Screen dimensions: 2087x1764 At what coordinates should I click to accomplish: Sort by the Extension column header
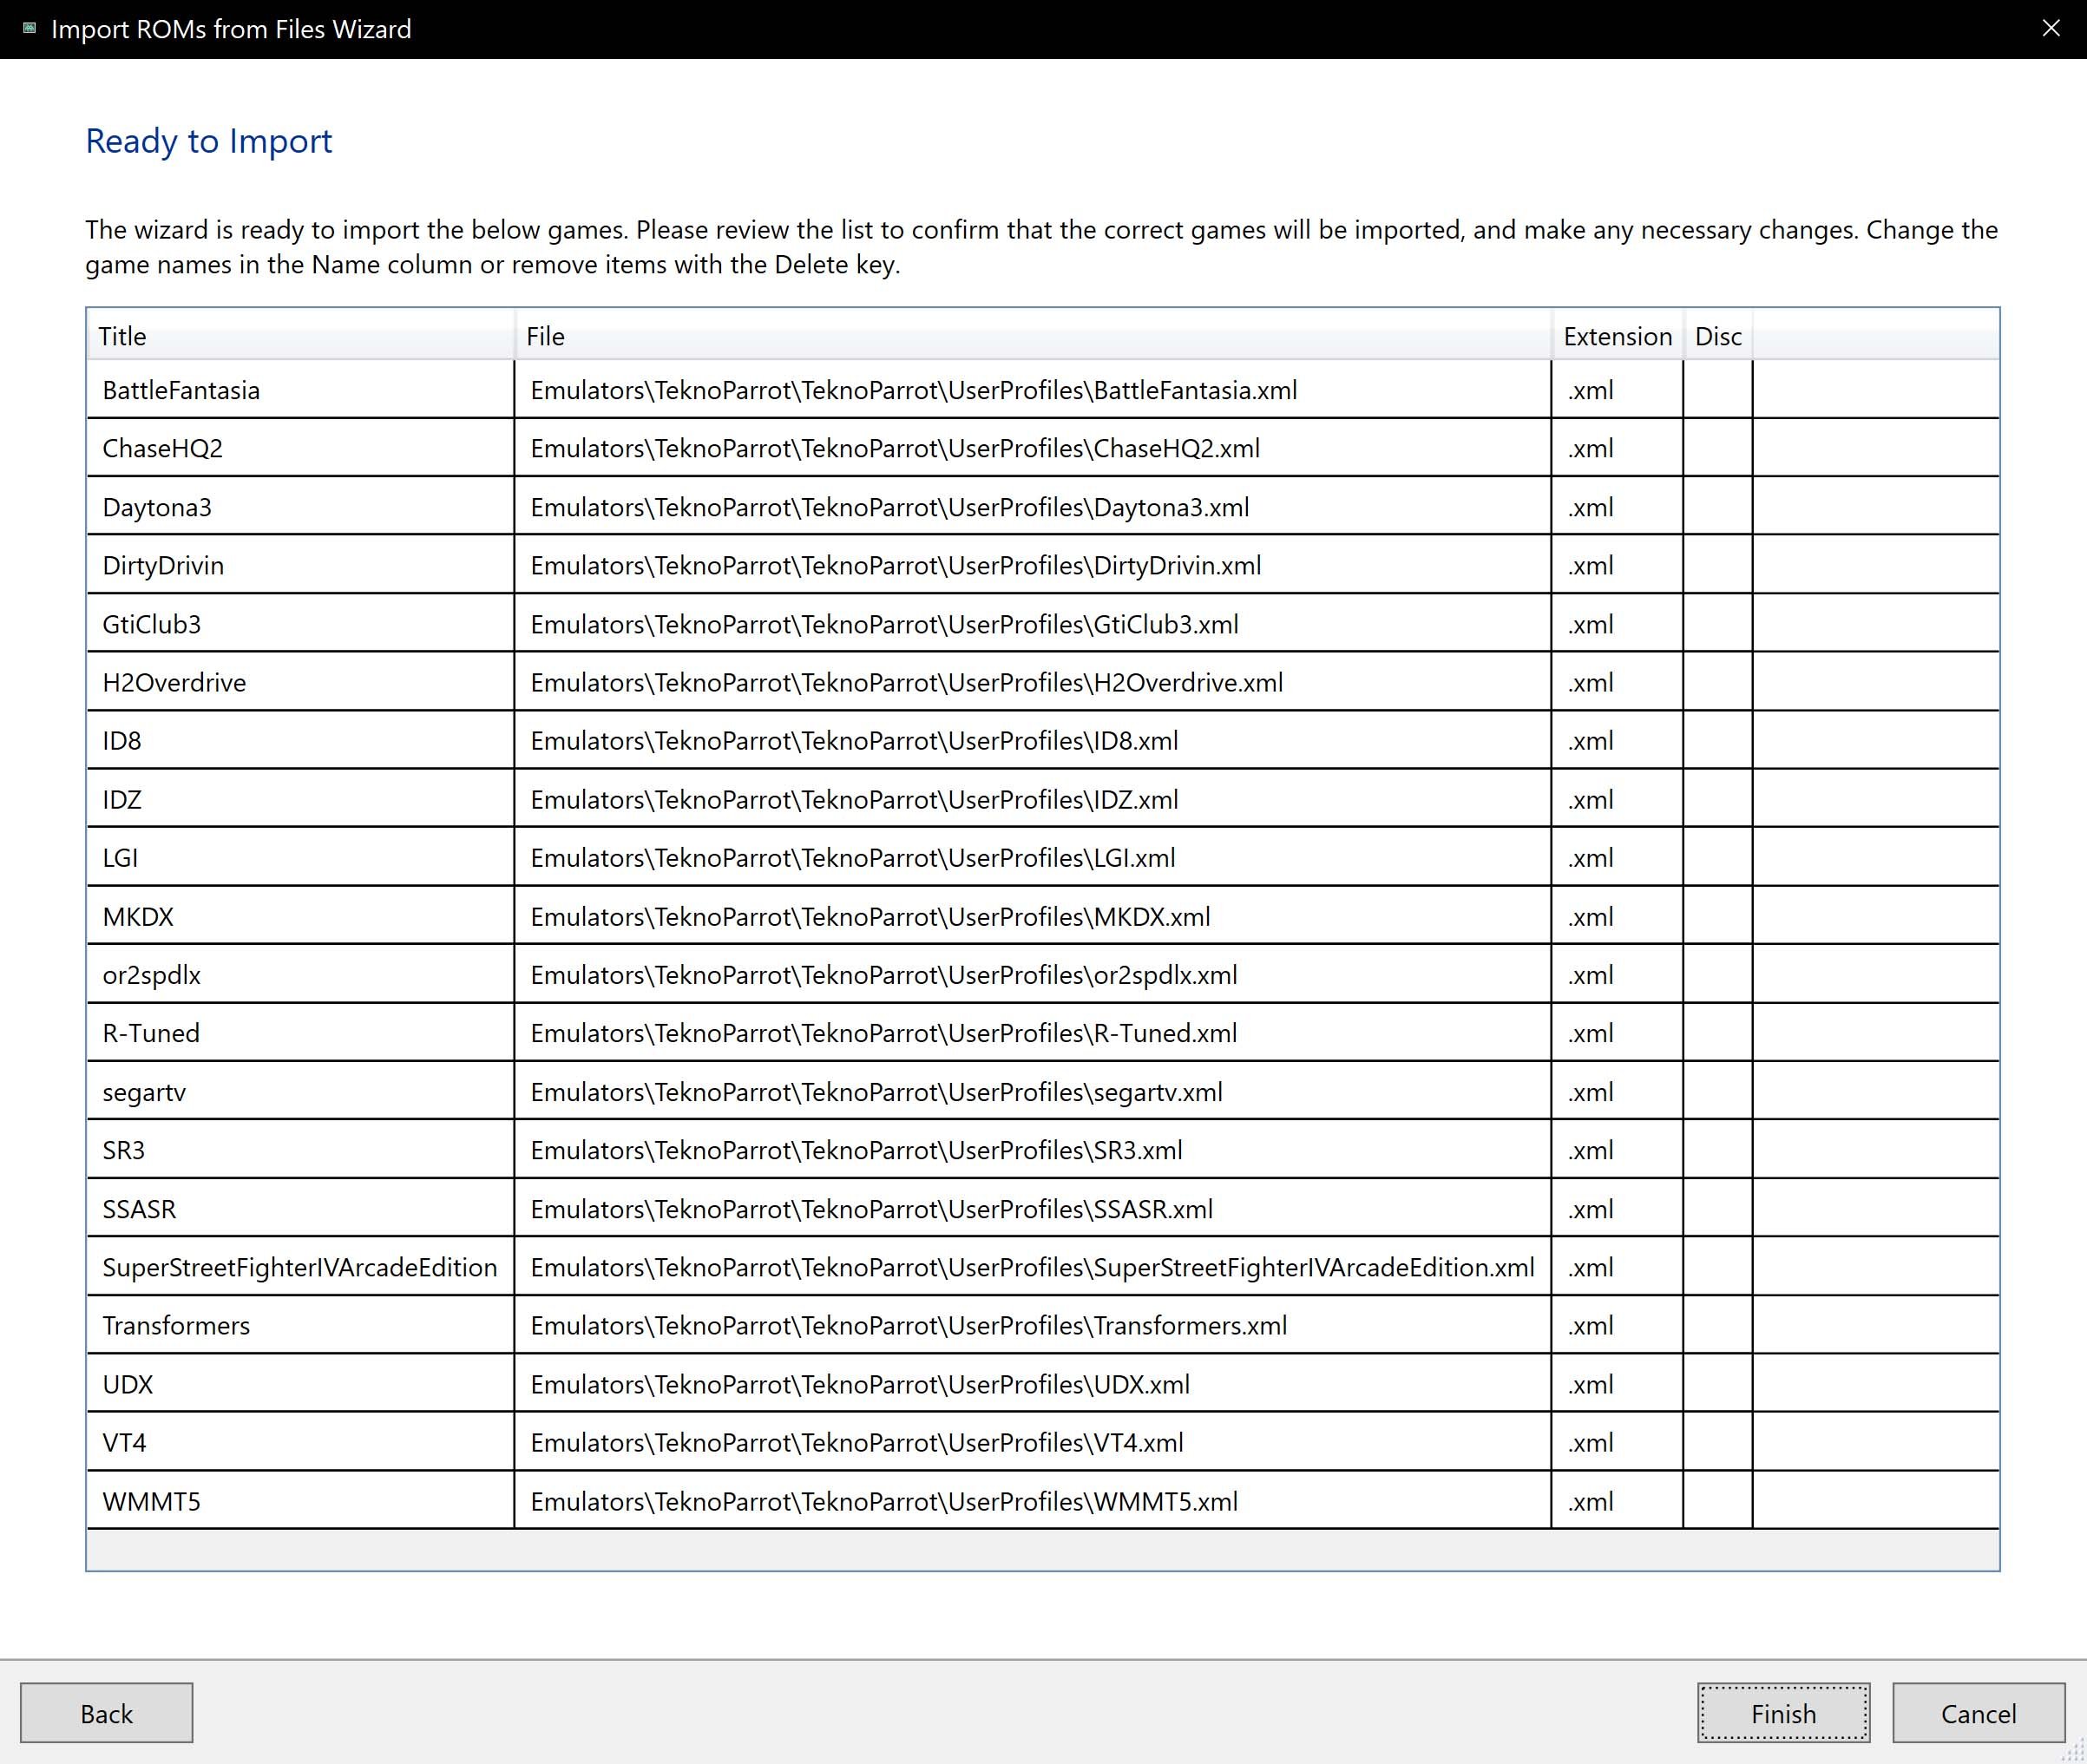point(1617,336)
